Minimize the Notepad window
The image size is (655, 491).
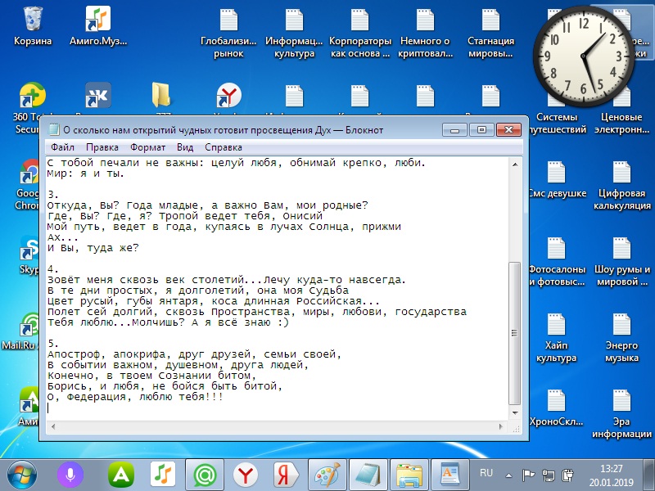pos(454,130)
